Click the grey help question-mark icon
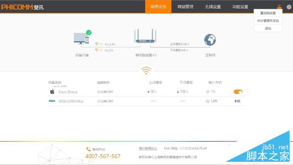Screen dimensions: 293x165 pyautogui.click(x=289, y=7)
